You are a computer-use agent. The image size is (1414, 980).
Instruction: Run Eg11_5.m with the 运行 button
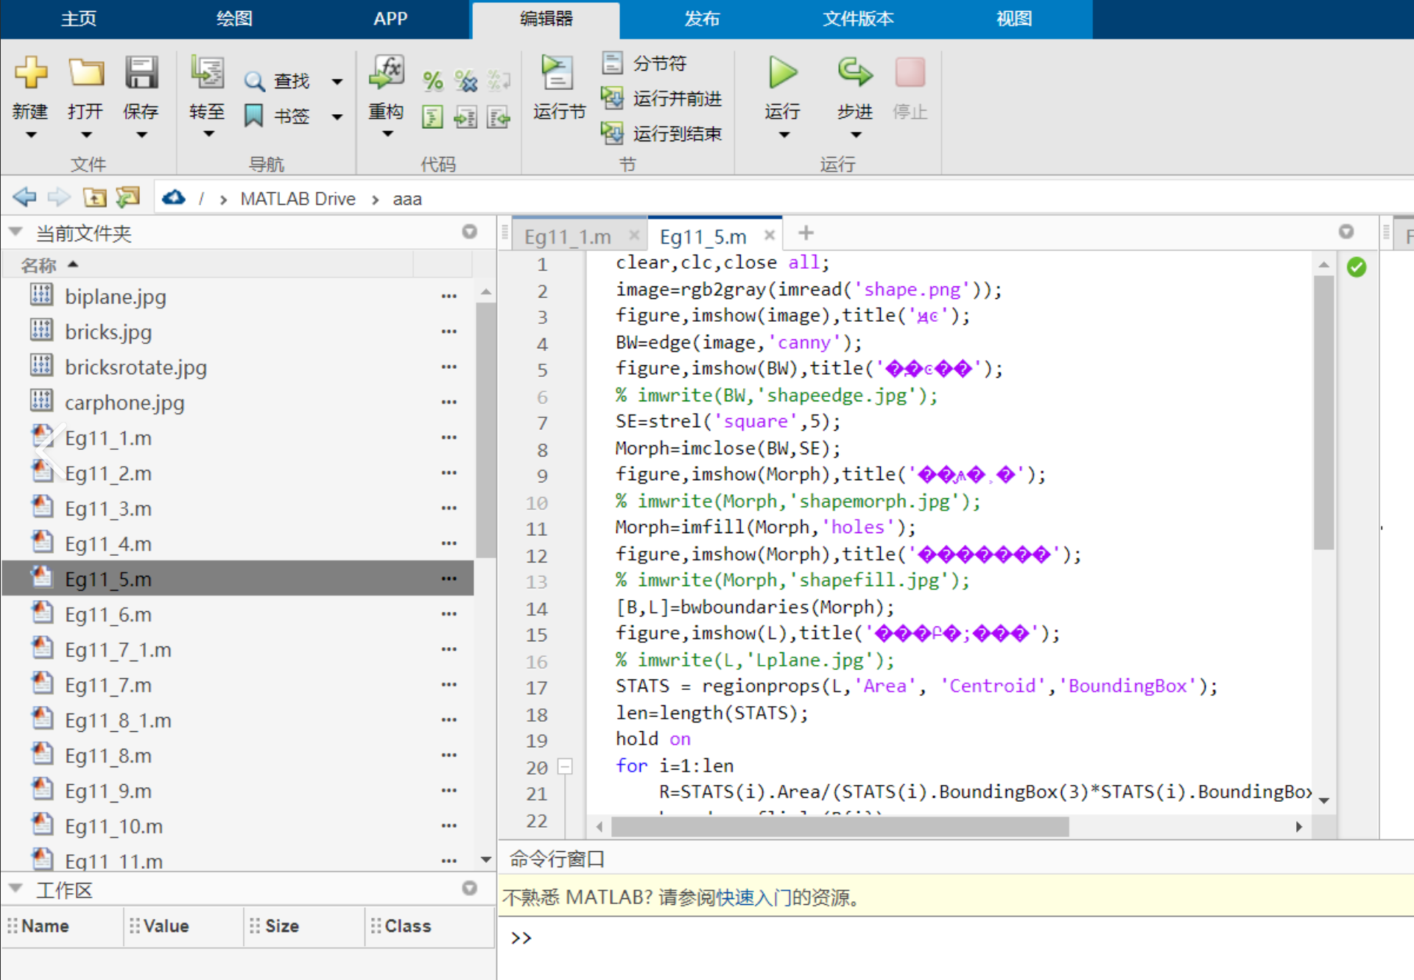[782, 88]
